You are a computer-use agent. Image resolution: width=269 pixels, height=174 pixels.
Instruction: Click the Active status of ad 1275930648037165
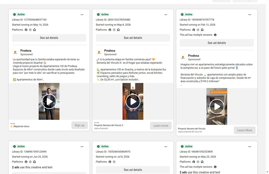tap(19, 14)
